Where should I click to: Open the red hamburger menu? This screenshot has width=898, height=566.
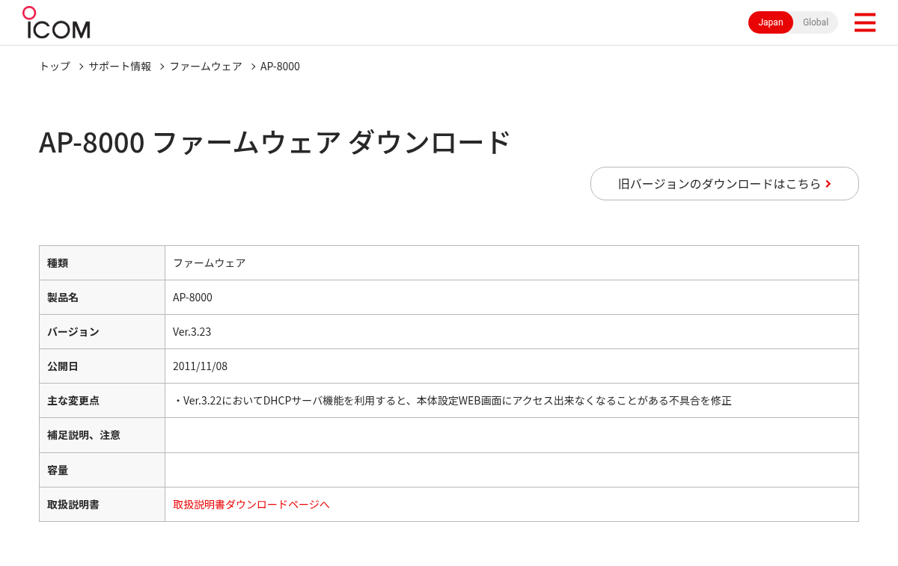[x=864, y=22]
